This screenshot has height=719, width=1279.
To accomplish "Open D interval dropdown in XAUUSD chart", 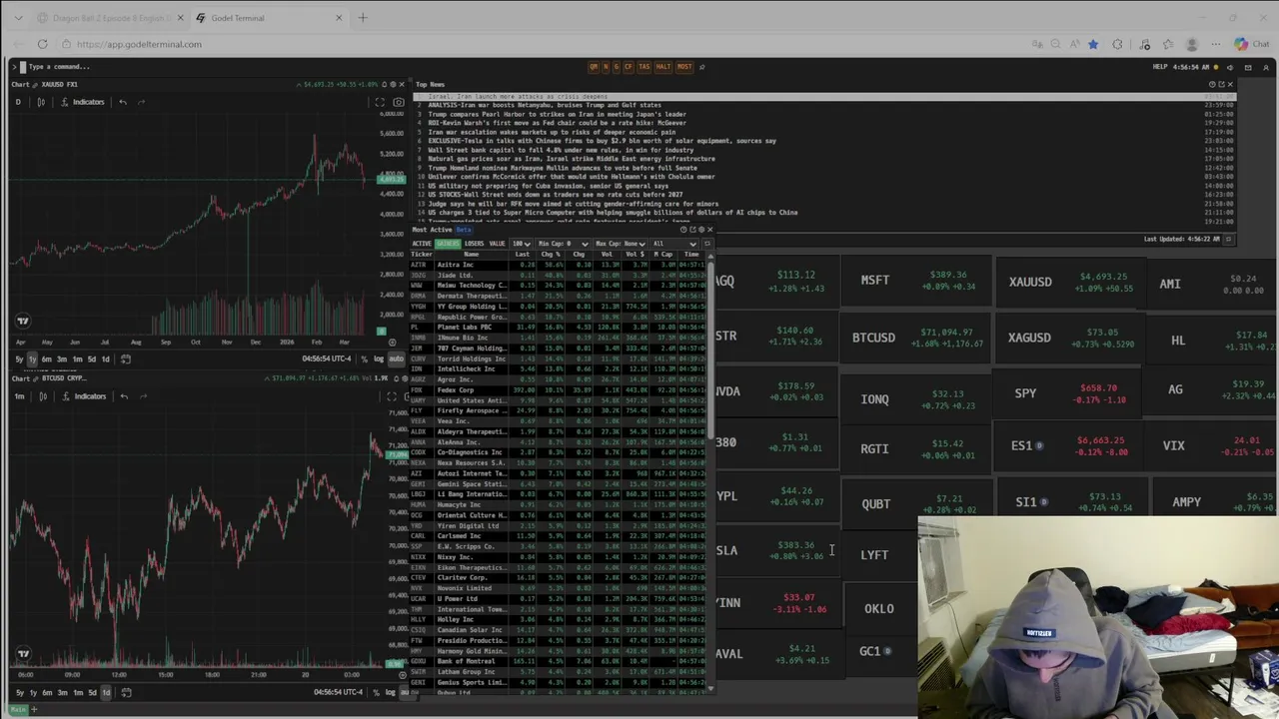I will coord(18,102).
